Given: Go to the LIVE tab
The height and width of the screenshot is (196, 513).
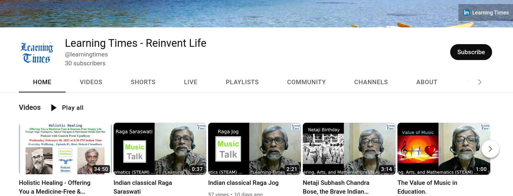Looking at the screenshot, I should click(190, 82).
